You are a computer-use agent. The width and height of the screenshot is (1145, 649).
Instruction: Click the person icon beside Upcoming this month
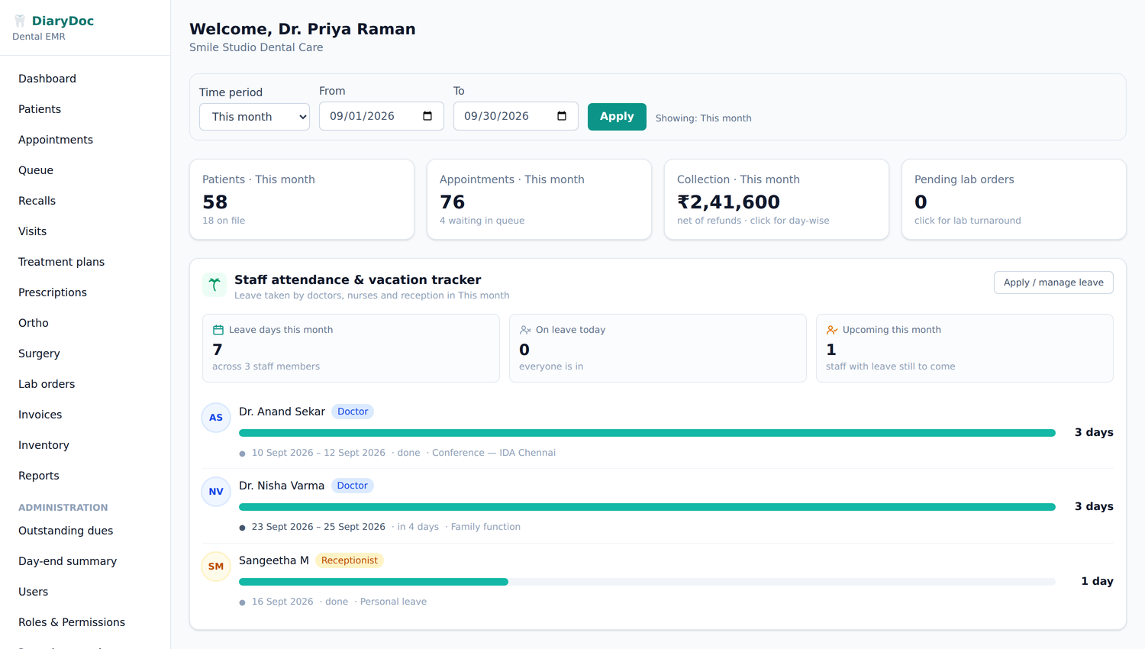pyautogui.click(x=832, y=330)
